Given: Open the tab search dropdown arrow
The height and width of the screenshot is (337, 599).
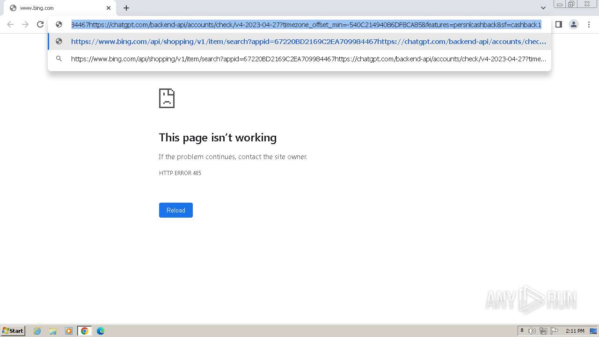Looking at the screenshot, I should (543, 8).
